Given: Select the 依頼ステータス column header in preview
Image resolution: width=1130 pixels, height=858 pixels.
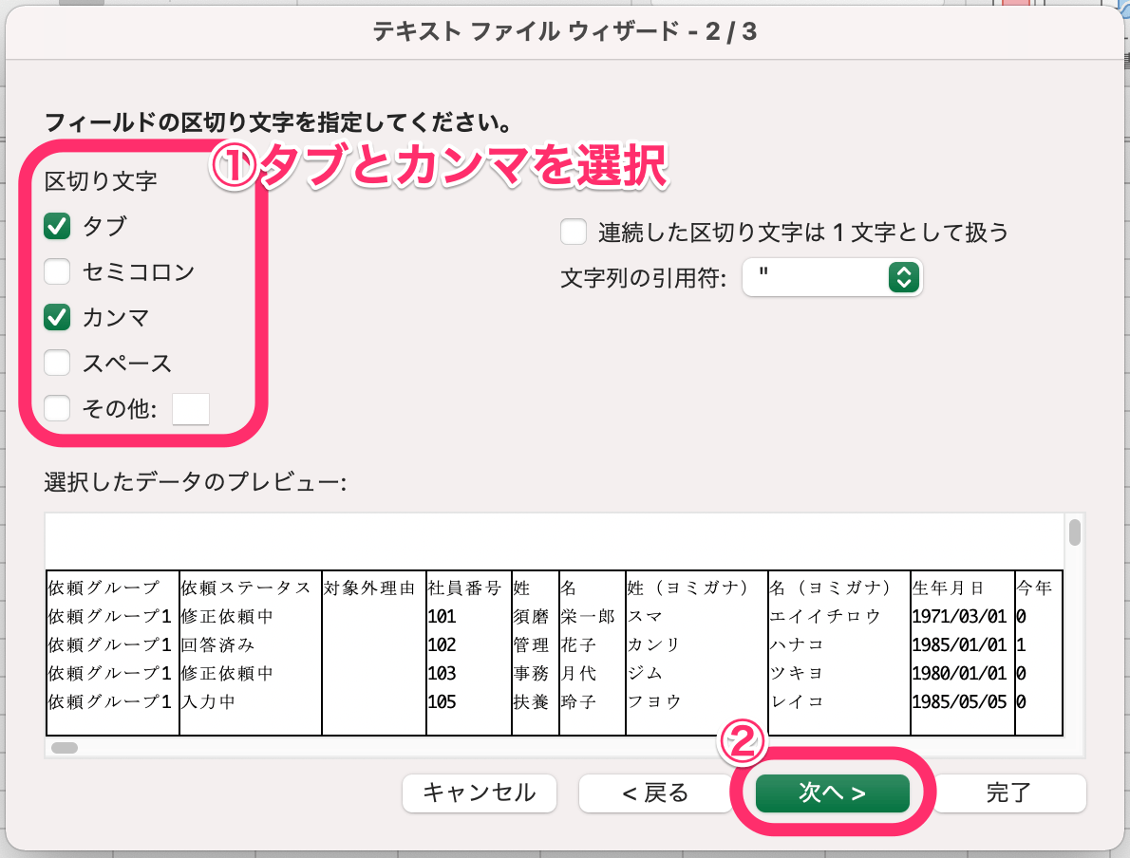Looking at the screenshot, I should click(246, 588).
